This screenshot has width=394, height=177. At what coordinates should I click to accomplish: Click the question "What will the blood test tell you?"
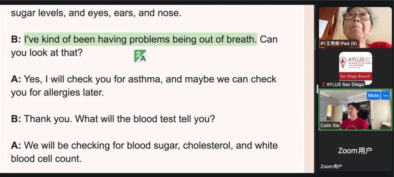click(x=145, y=119)
